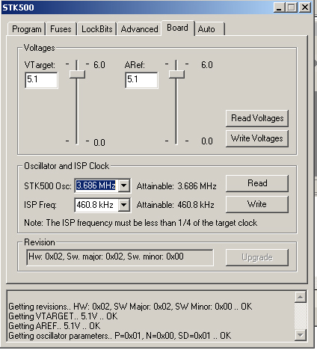
Task: Maximize the STK500 window
Action: click(292, 7)
